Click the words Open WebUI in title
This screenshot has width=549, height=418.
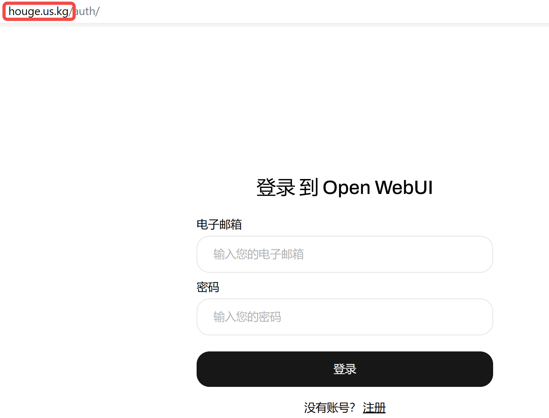(378, 187)
